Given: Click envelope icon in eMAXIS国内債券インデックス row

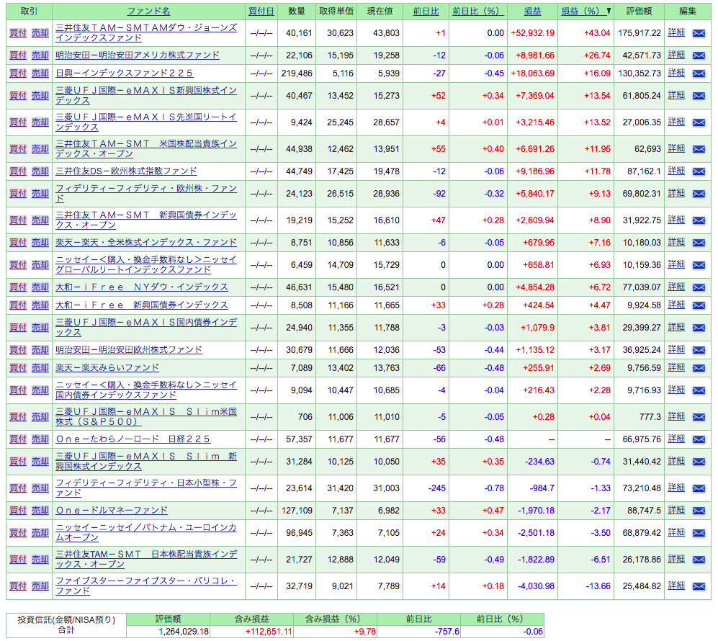Looking at the screenshot, I should pos(699,328).
